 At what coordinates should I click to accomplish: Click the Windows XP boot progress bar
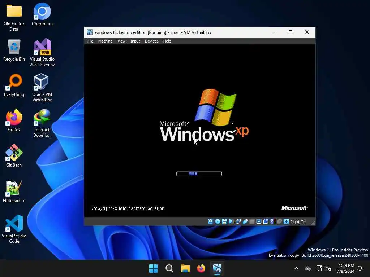click(199, 174)
